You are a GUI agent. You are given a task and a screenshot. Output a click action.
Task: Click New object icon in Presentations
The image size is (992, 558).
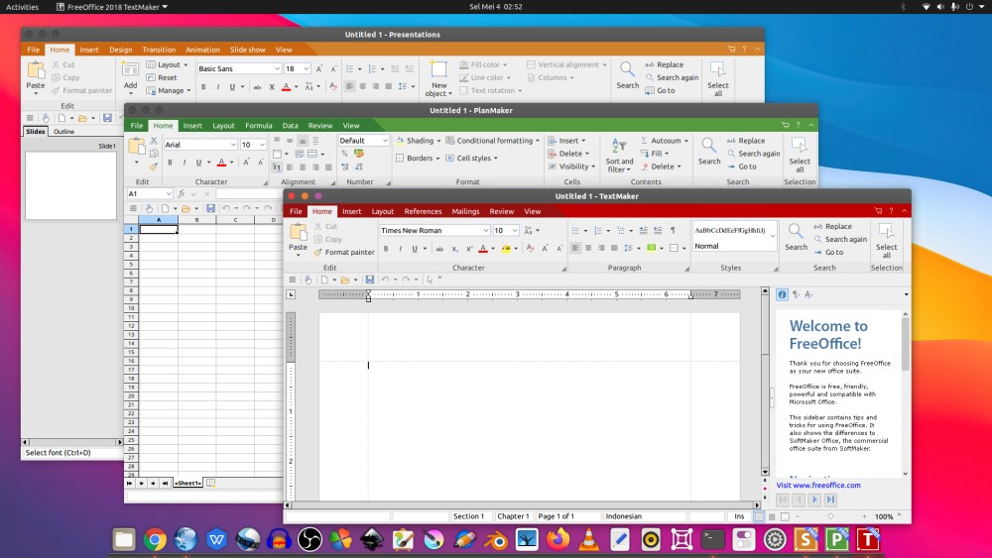(x=438, y=70)
